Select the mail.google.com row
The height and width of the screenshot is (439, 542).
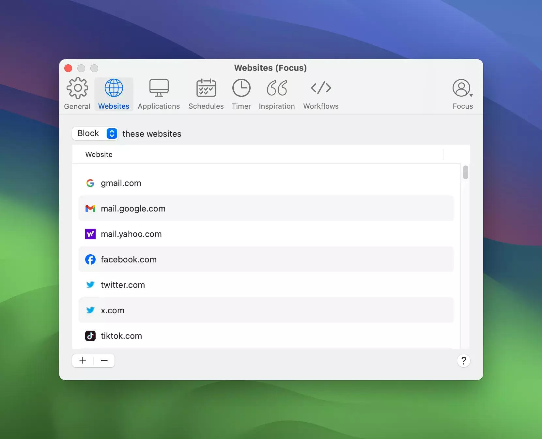266,209
